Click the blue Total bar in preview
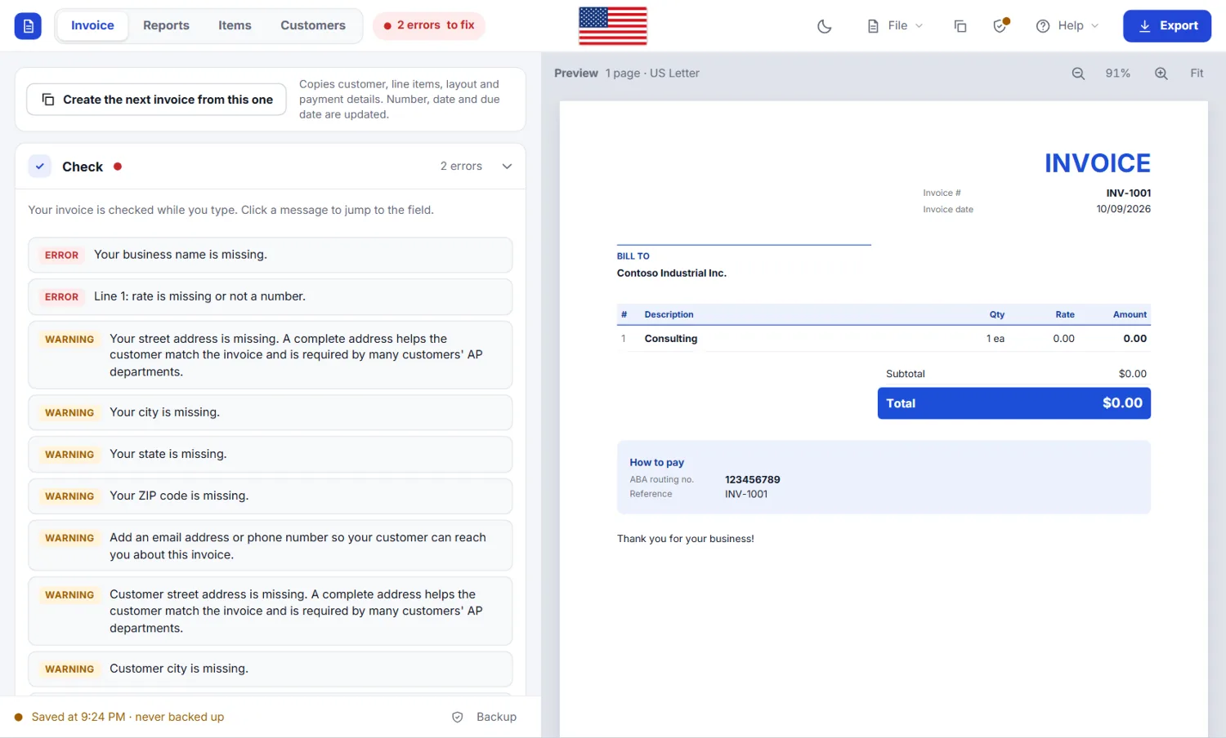This screenshot has height=738, width=1226. [x=1014, y=403]
